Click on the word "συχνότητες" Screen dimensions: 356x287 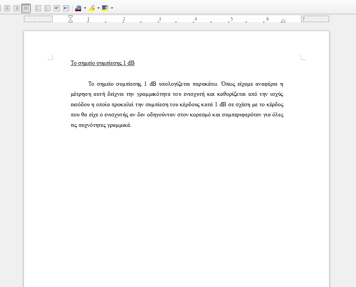(92, 125)
